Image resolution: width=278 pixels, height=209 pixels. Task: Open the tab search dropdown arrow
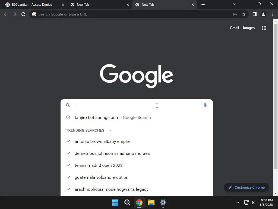tap(234, 4)
